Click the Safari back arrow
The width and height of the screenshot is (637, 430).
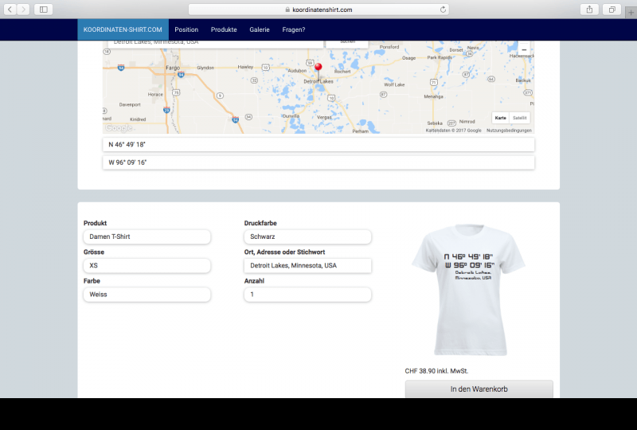(11, 10)
